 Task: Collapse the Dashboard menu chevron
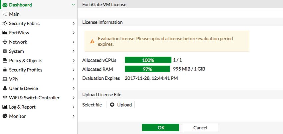[x=73, y=5]
